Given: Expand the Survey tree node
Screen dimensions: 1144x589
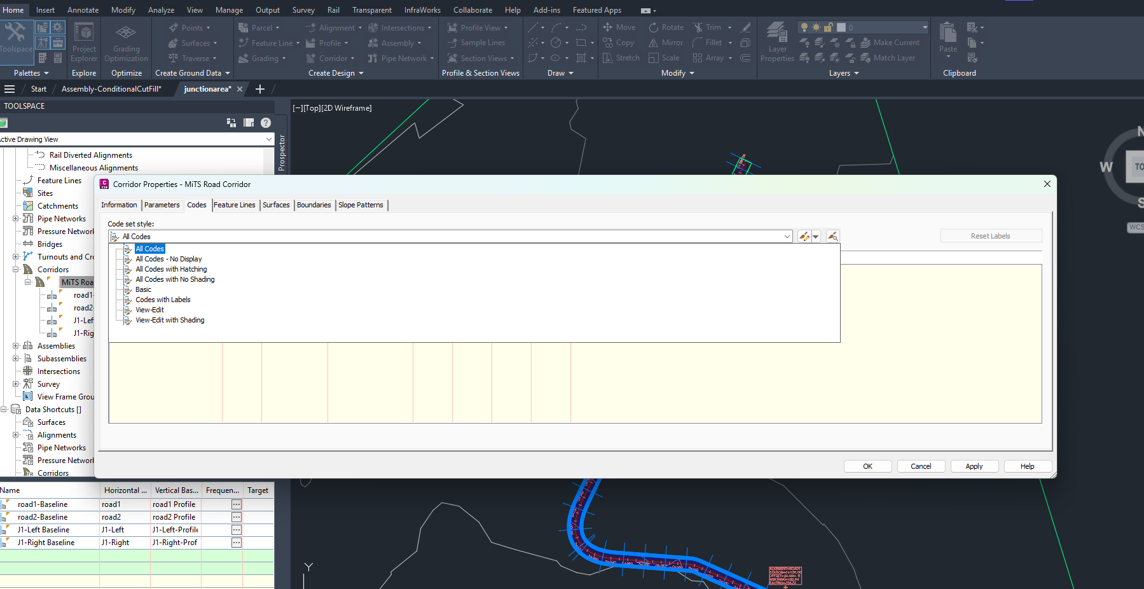Looking at the screenshot, I should coord(16,384).
